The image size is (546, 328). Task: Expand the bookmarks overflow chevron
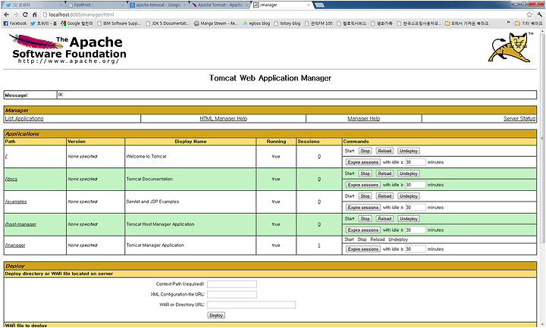(508, 23)
